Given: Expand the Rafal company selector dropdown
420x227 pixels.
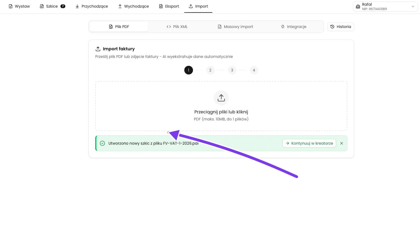Looking at the screenshot, I should (385, 7).
